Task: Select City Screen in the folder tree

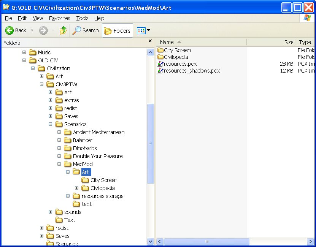Action: coord(104,180)
